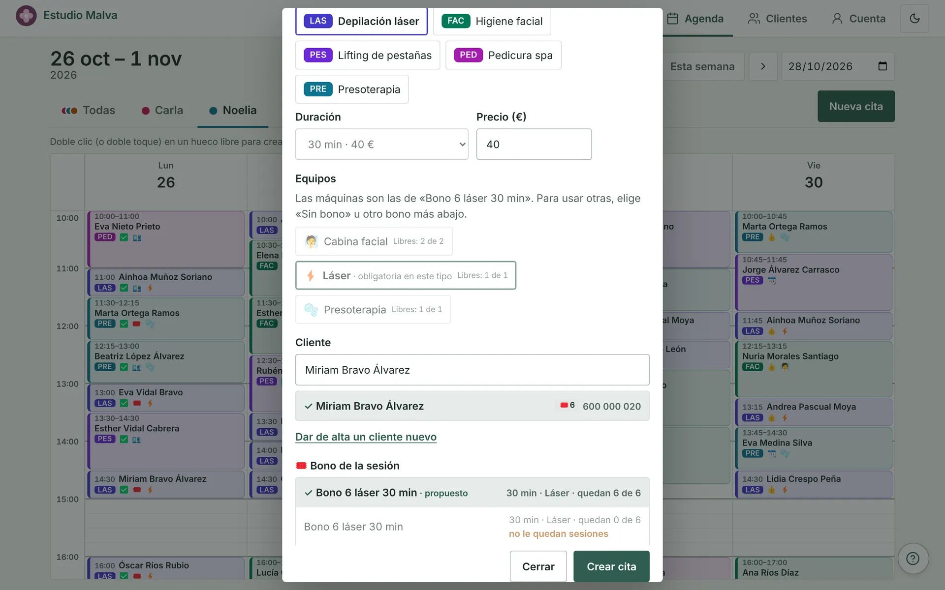Choose proposed Bono 6 láser 30 min
Screen dimensions: 945x590
(472, 493)
